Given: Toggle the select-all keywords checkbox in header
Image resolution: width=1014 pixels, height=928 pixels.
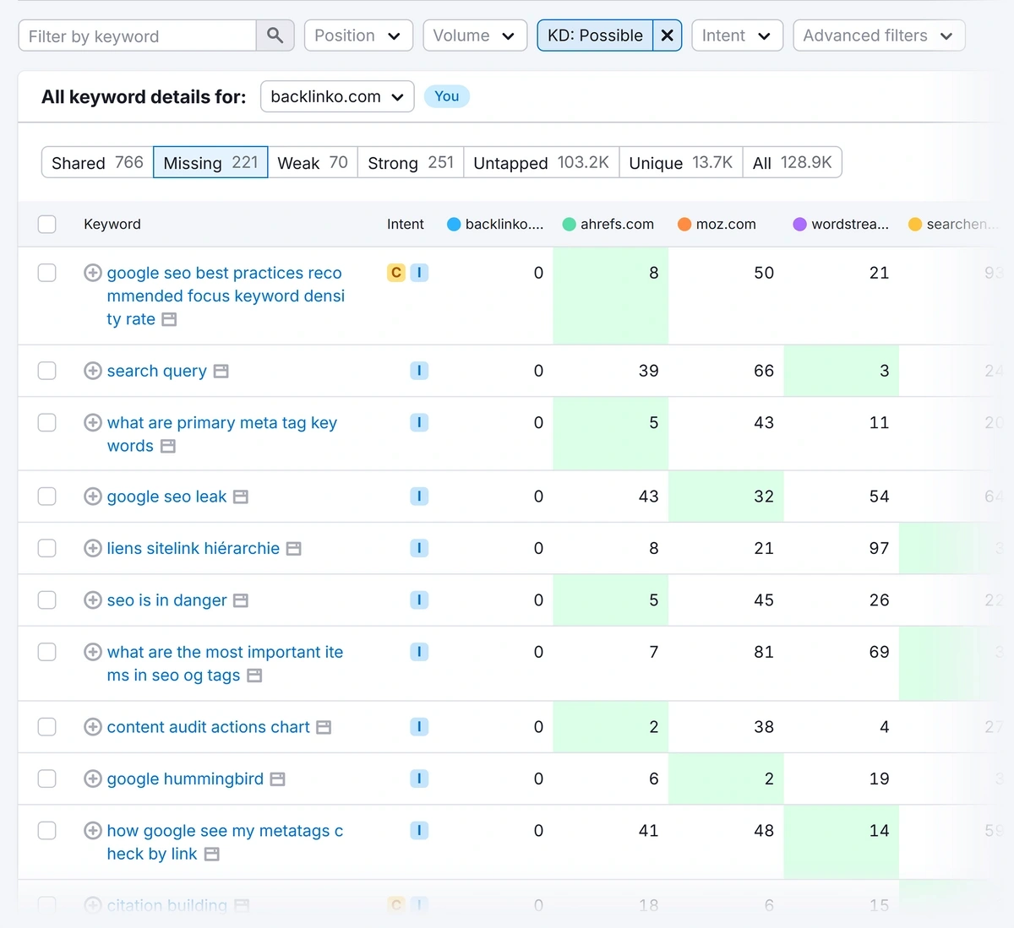Looking at the screenshot, I should (x=47, y=224).
